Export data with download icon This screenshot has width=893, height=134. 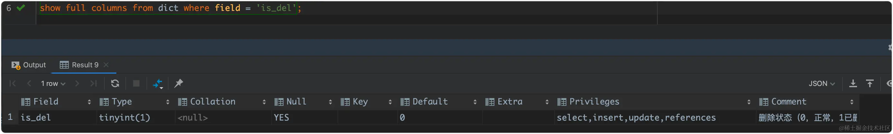point(853,84)
